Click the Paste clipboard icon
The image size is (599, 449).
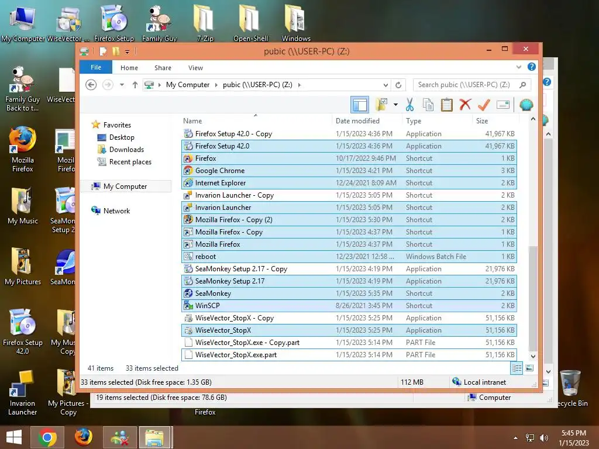click(446, 105)
